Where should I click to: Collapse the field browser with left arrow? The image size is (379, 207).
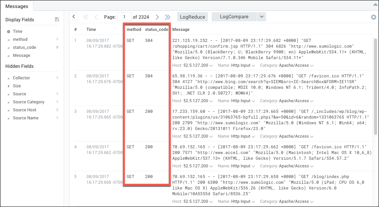pyautogui.click(x=74, y=16)
